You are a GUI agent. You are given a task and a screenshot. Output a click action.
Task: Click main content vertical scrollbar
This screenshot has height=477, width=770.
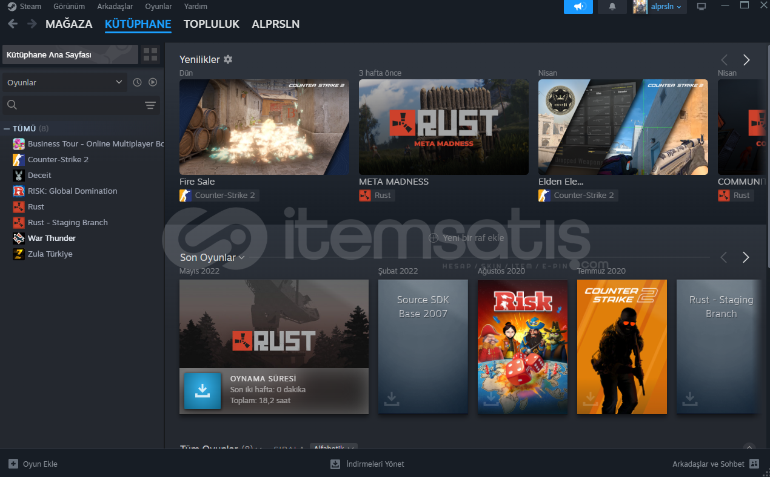pos(768,157)
